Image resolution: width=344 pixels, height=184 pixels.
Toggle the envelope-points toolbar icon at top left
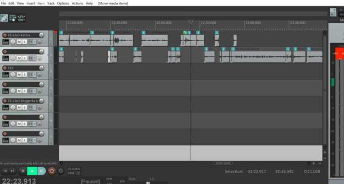[x=21, y=18]
